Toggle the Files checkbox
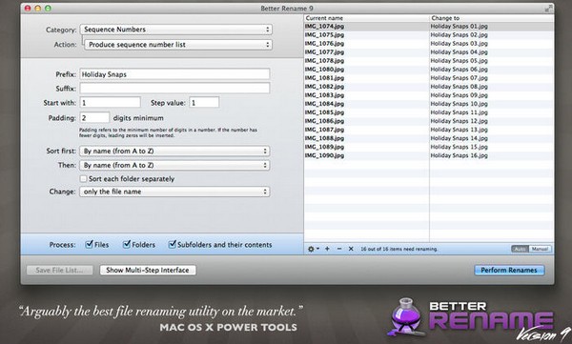Screen dimensions: 572x344 tap(89, 244)
